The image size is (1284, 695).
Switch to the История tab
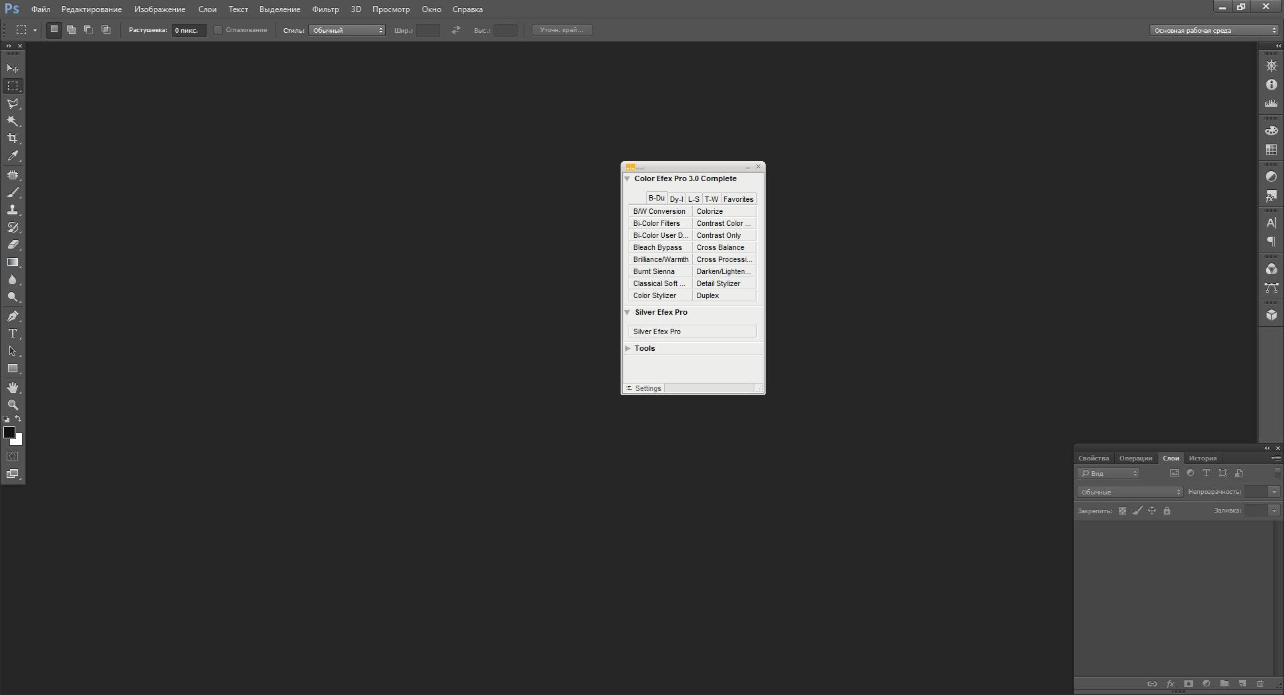[1202, 458]
